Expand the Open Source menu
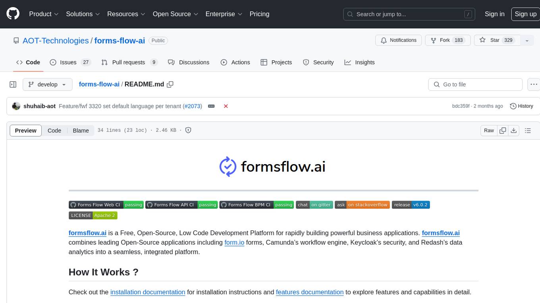This screenshot has height=303, width=540. click(175, 14)
